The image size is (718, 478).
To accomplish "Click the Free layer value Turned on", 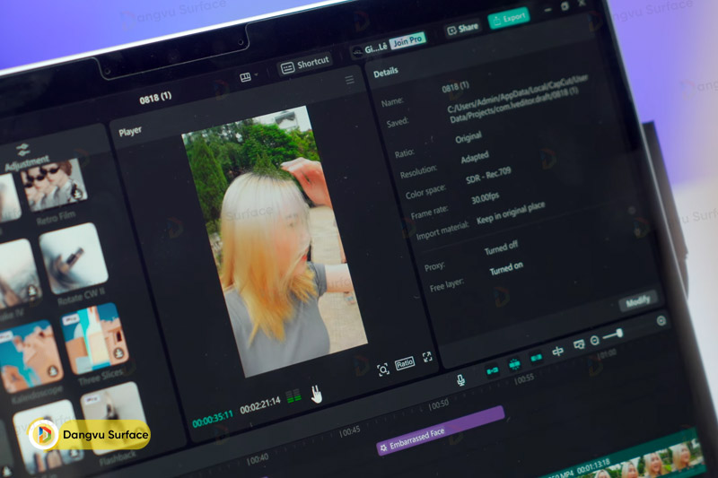I will click(506, 268).
